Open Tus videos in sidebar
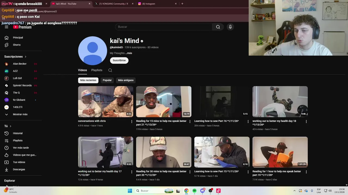Viewport: 348px width, 195px height. point(19,162)
